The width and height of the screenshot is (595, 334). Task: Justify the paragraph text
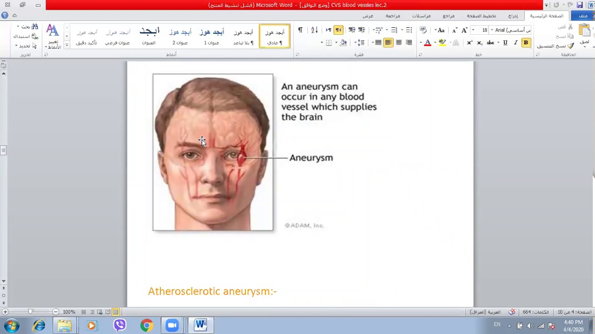pyautogui.click(x=378, y=43)
